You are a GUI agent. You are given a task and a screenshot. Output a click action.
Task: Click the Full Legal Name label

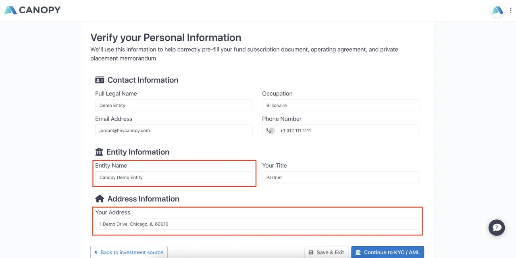pyautogui.click(x=116, y=94)
